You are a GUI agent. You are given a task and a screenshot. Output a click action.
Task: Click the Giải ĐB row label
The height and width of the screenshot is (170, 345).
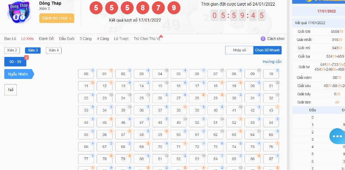(304, 31)
